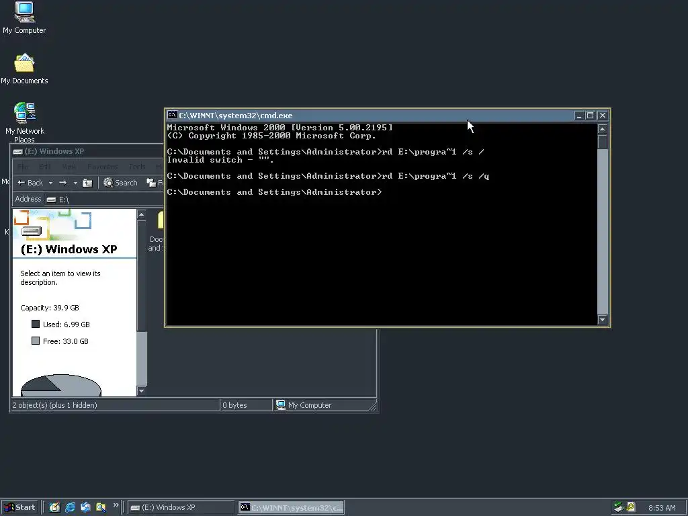
Task: Close the cmd.exe window
Action: click(603, 116)
